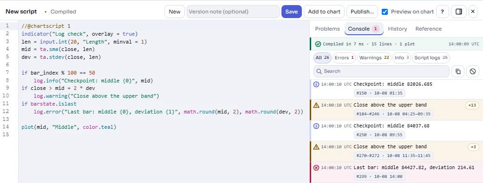
Task: Toggle the Preview on chart checkbox
Action: [x=385, y=12]
